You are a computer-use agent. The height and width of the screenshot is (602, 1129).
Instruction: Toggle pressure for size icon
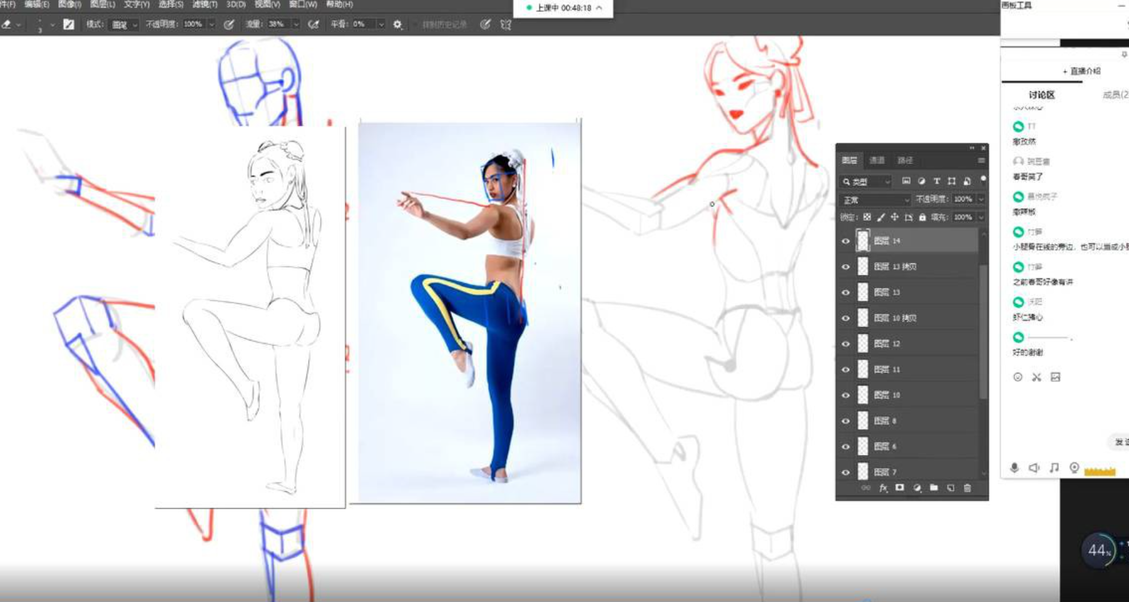[x=485, y=24]
